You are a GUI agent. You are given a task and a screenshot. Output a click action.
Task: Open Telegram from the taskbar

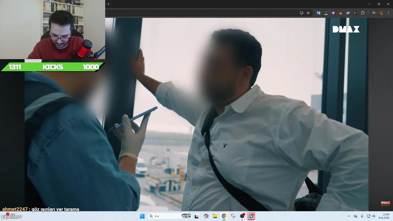point(251,216)
